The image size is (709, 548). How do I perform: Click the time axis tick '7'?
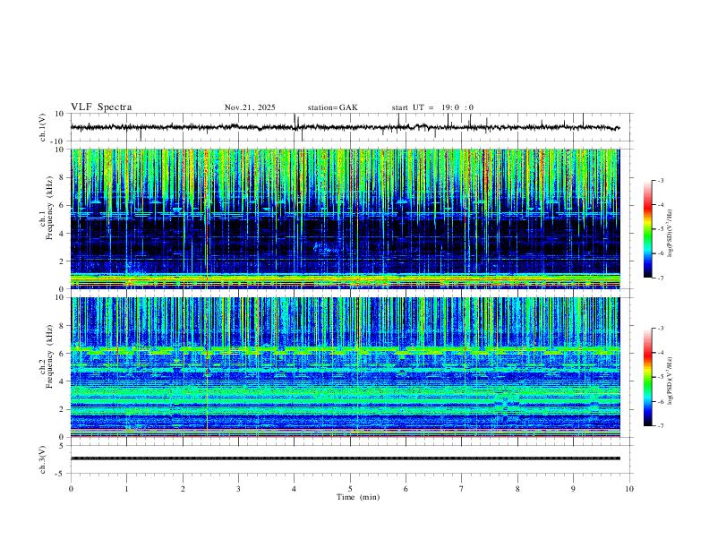(x=462, y=489)
